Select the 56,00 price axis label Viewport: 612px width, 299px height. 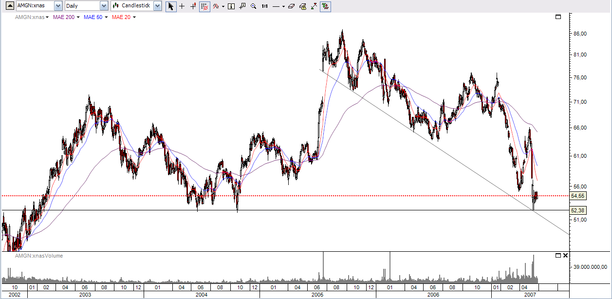tap(579, 187)
